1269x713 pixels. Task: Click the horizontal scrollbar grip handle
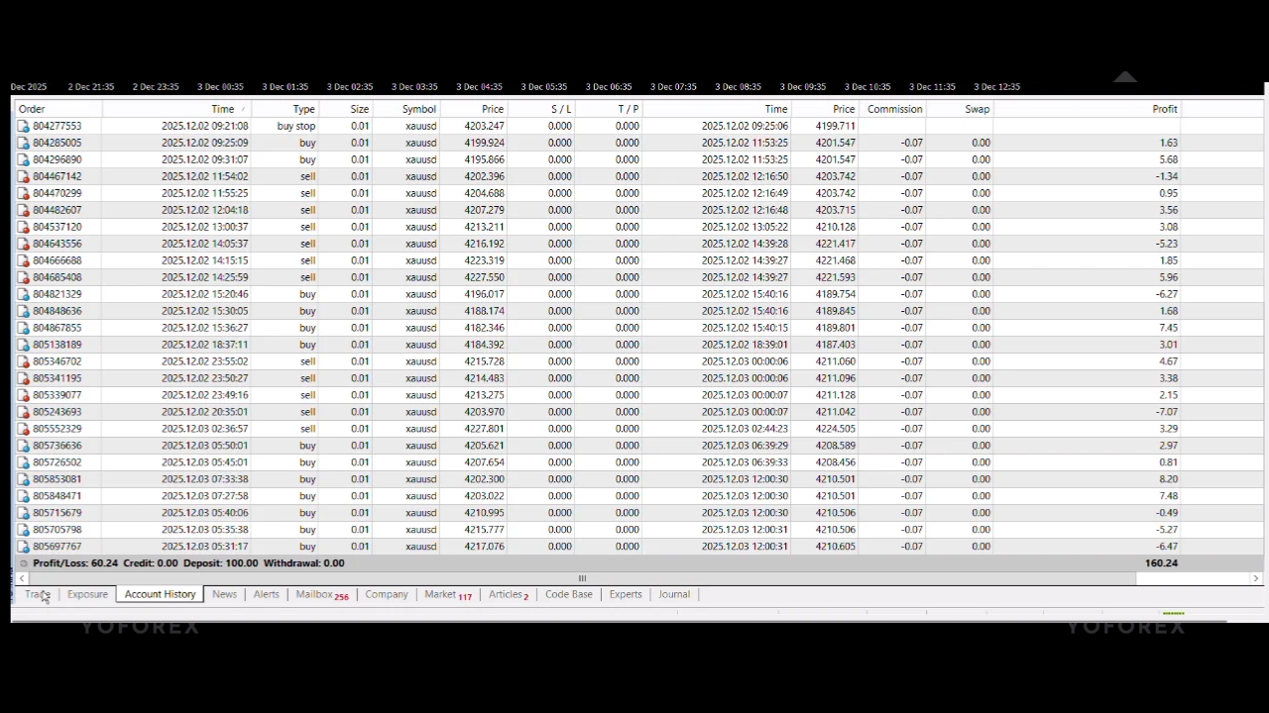[582, 578]
